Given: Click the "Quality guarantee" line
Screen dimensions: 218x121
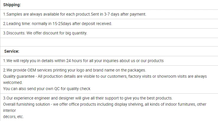Looking at the screenshot, I should tap(105, 76).
